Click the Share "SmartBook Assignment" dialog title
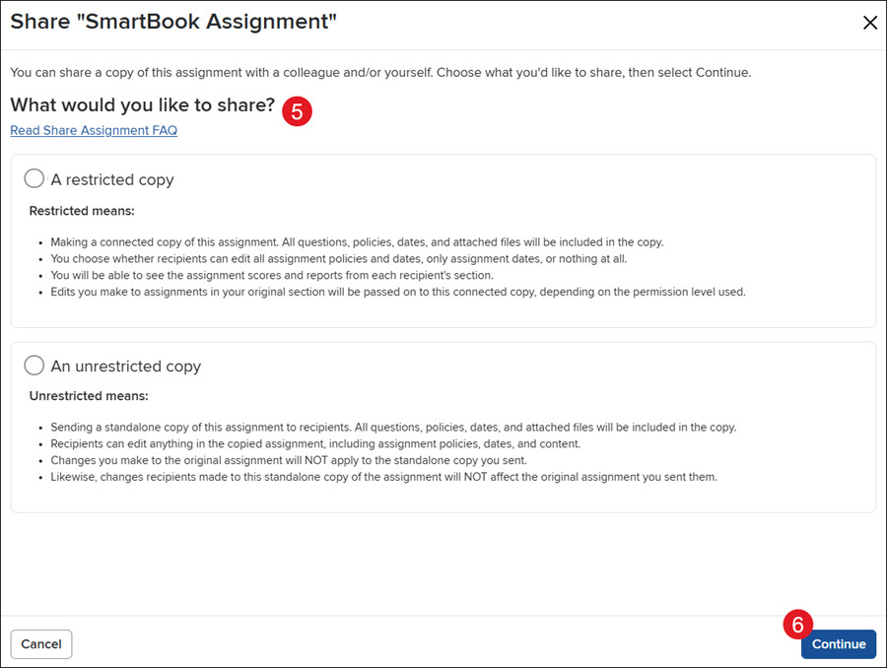Viewport: 887px width, 668px height. click(x=173, y=22)
